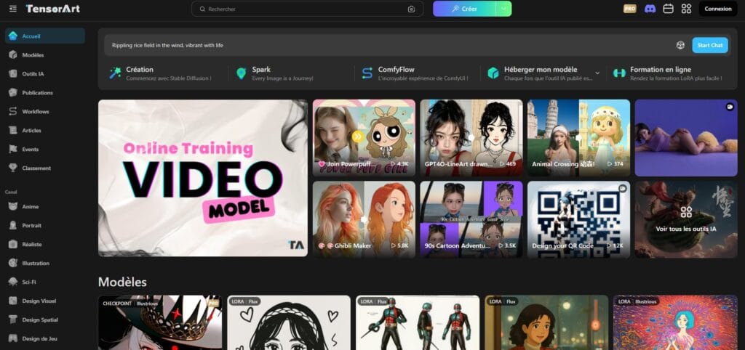
Task: Click the Start Chat button
Action: coord(710,45)
